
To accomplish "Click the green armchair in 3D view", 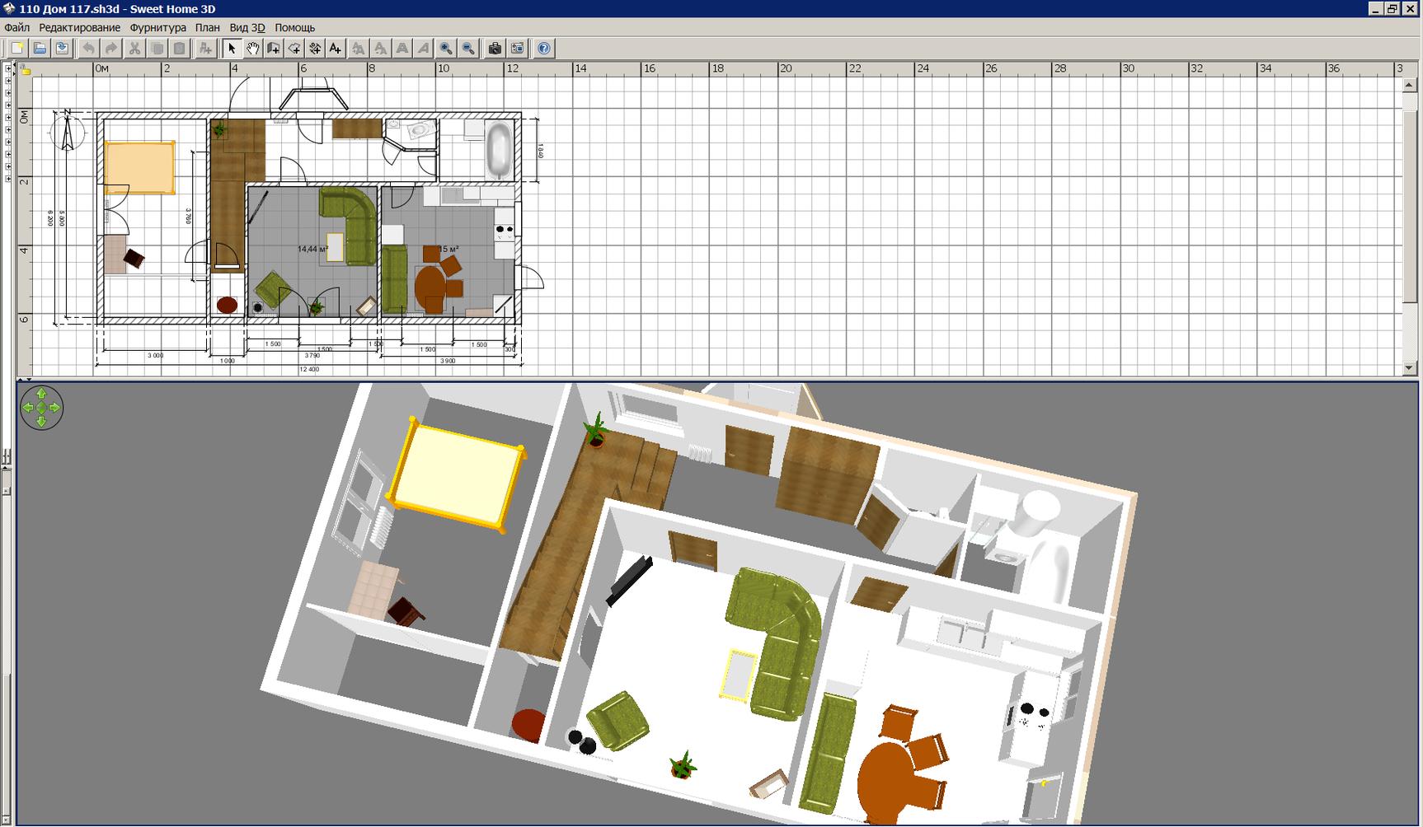I will pyautogui.click(x=618, y=721).
